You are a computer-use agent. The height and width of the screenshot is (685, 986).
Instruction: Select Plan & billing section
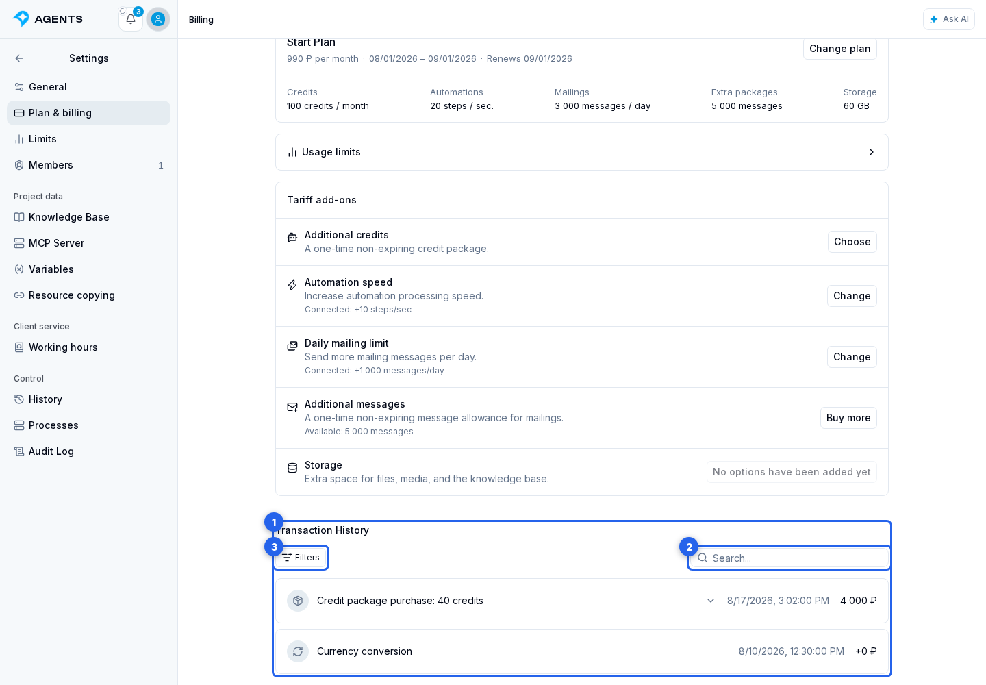(88, 113)
